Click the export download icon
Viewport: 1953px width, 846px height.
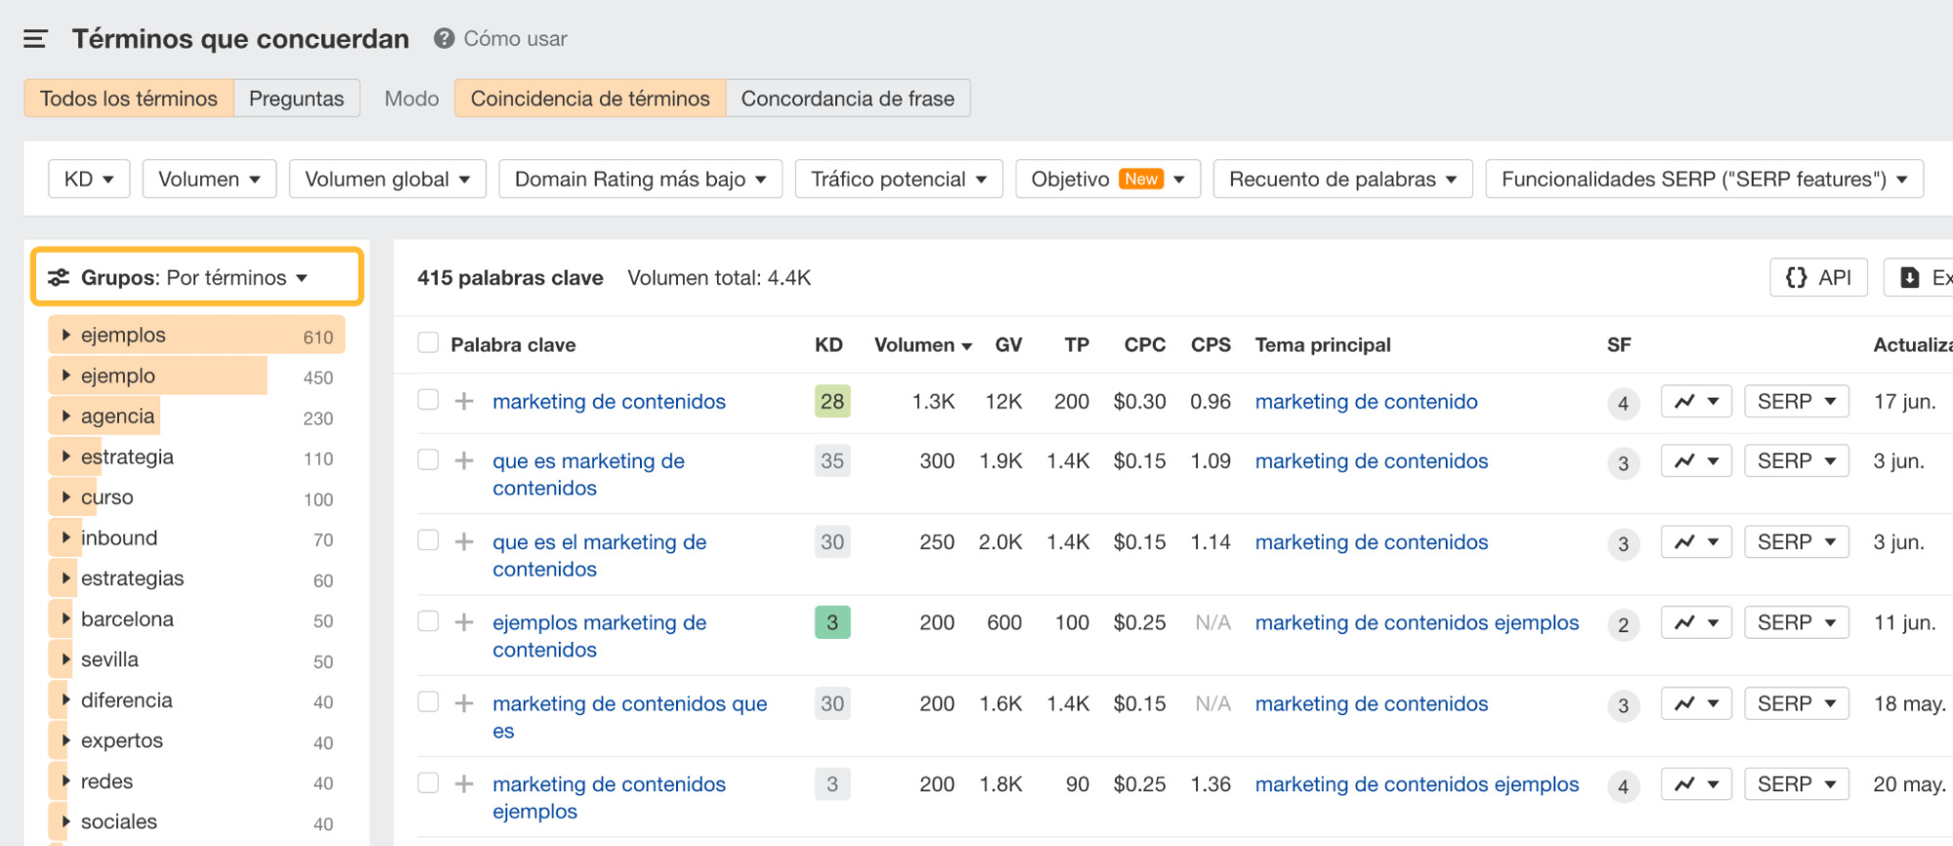click(x=1910, y=277)
